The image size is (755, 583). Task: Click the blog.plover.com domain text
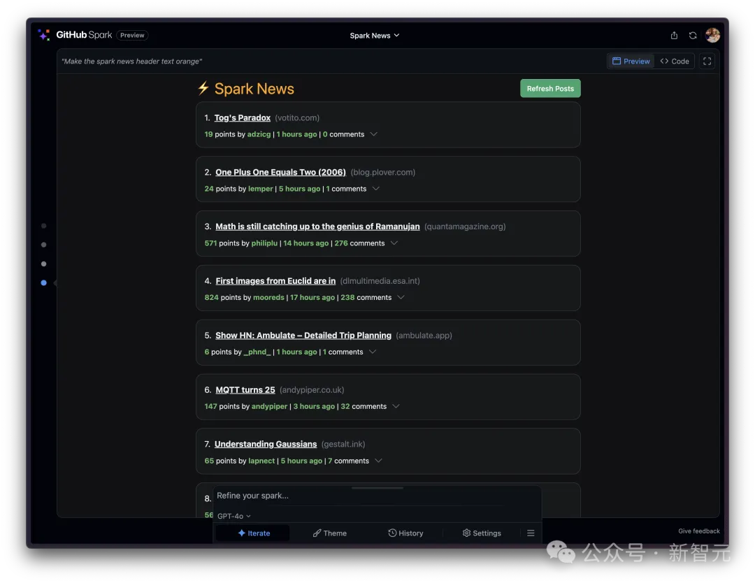[383, 172]
